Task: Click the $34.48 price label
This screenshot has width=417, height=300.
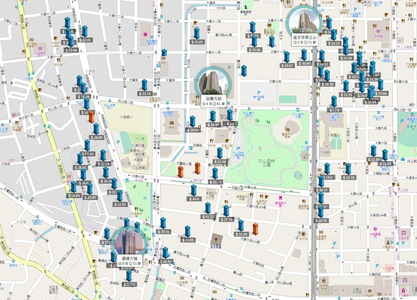Action: pos(213,125)
